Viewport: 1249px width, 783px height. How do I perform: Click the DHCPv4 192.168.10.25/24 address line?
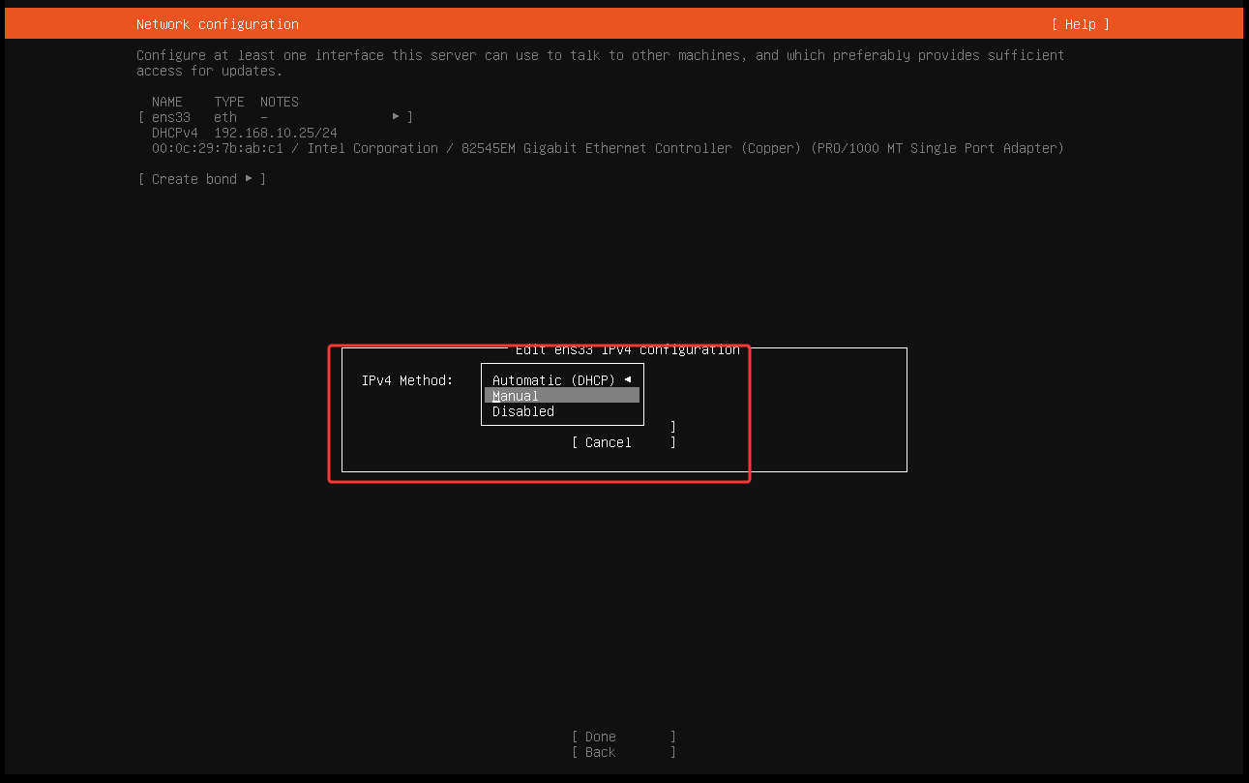244,133
